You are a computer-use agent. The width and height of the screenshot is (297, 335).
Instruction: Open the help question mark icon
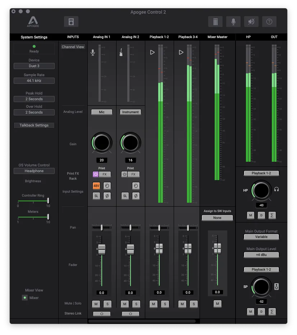[x=269, y=22]
